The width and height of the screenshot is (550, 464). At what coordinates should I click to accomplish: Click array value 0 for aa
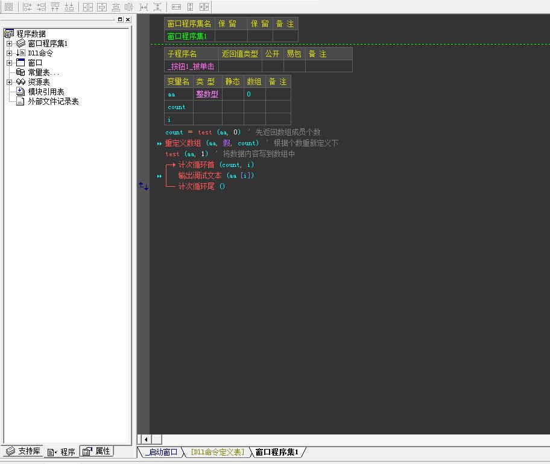(248, 94)
